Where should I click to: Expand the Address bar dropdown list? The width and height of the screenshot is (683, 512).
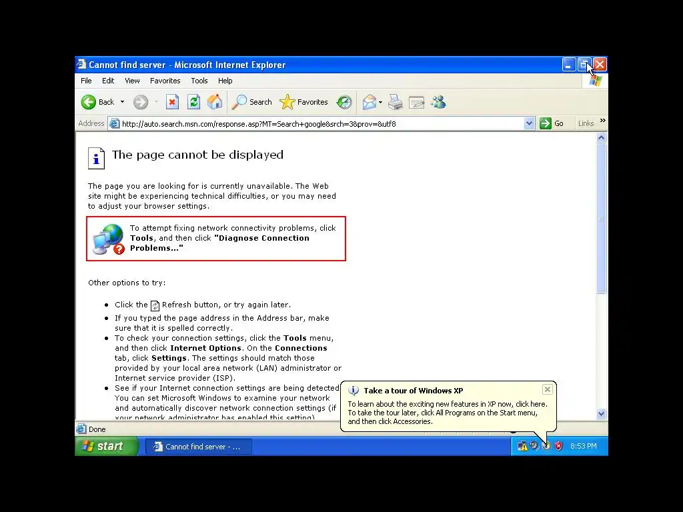coord(529,123)
